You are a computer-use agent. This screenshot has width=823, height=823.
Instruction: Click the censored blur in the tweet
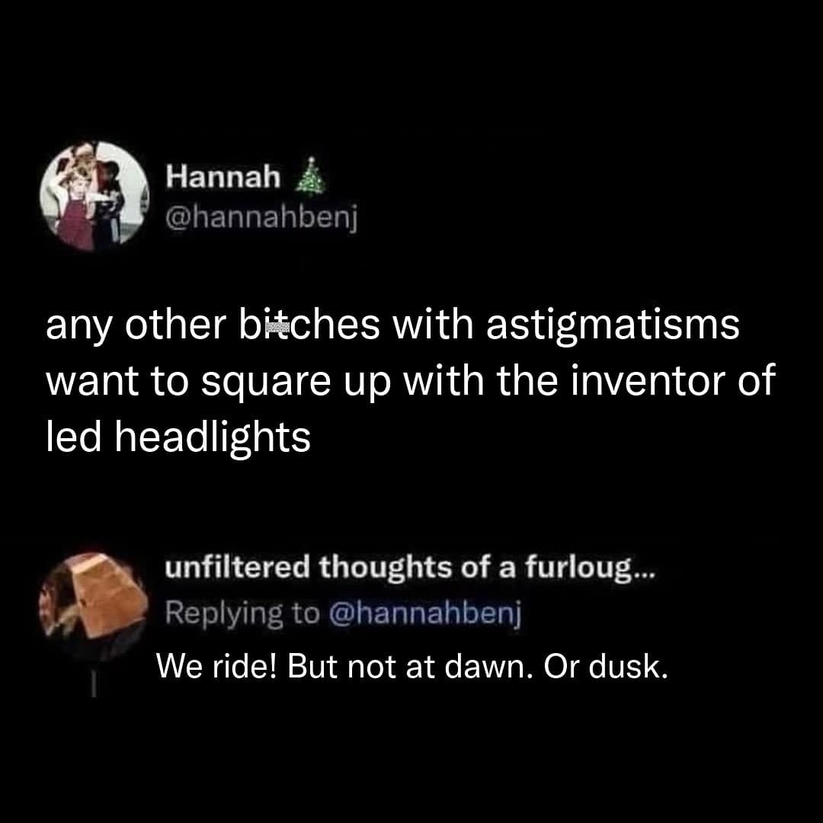click(x=278, y=328)
